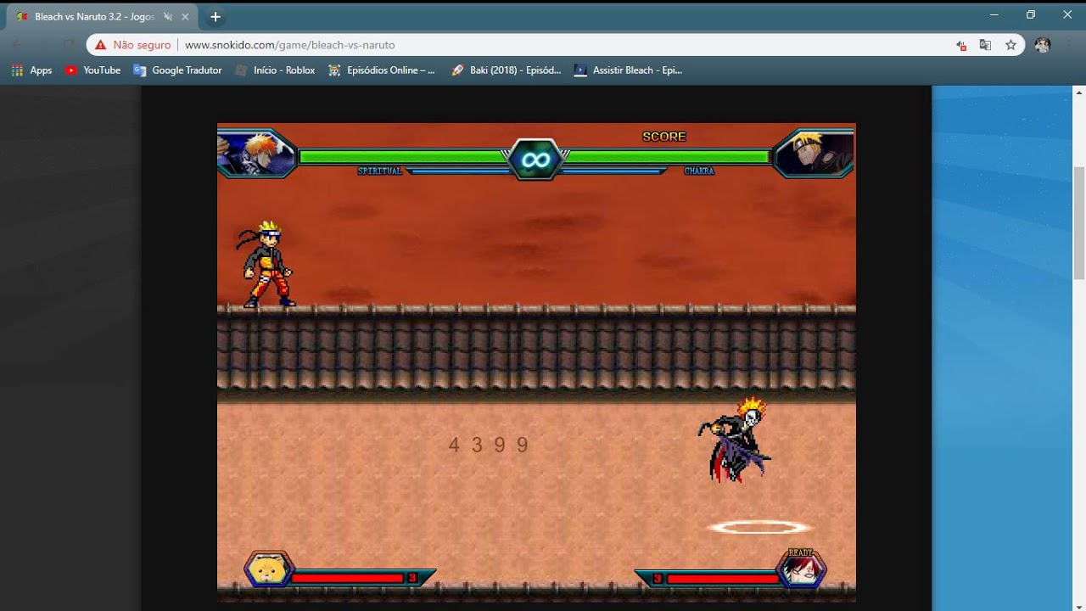Screen dimensions: 1086x611
Task: Select the Bleach vs Naruto 3.2 tab
Action: pos(103,17)
